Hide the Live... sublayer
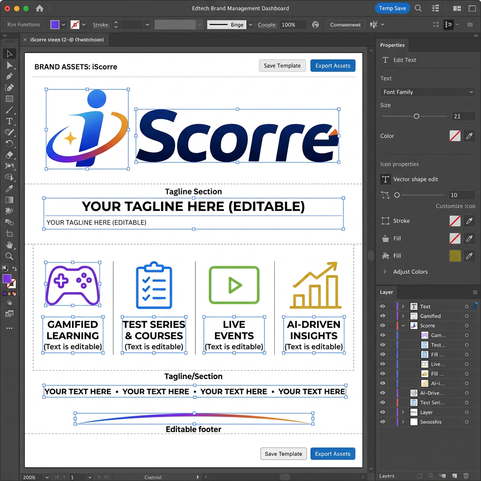 (382, 364)
